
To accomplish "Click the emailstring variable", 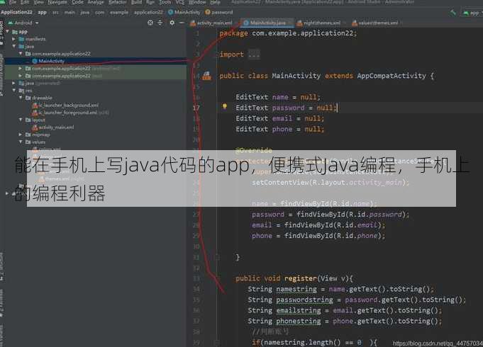I will tap(299, 311).
